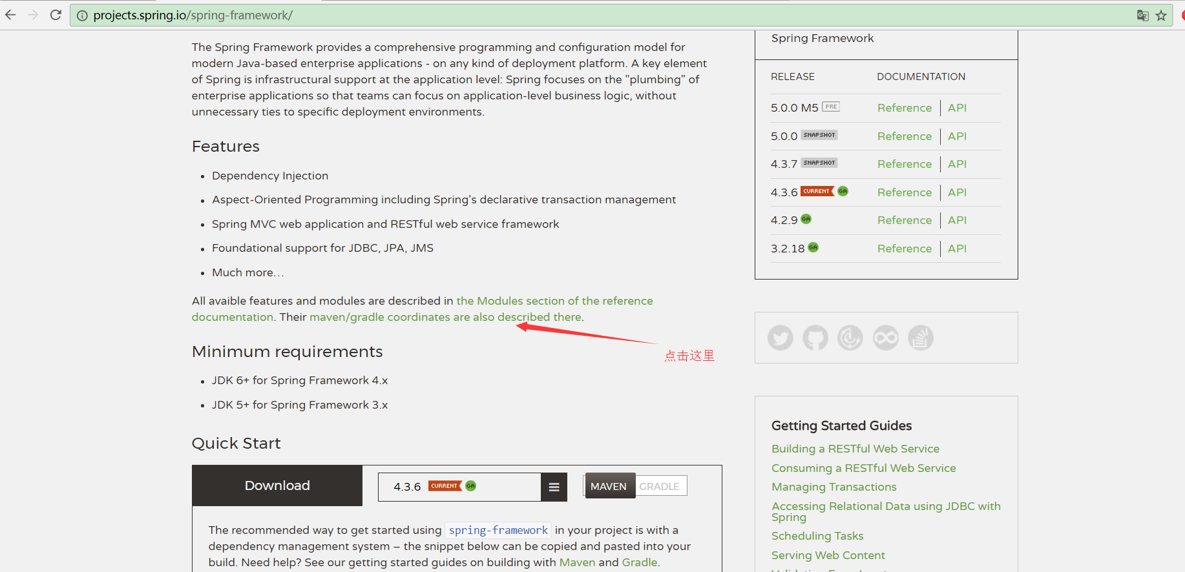Follow the Maven getting started link
Screen dimensions: 1185x572
tap(577, 562)
